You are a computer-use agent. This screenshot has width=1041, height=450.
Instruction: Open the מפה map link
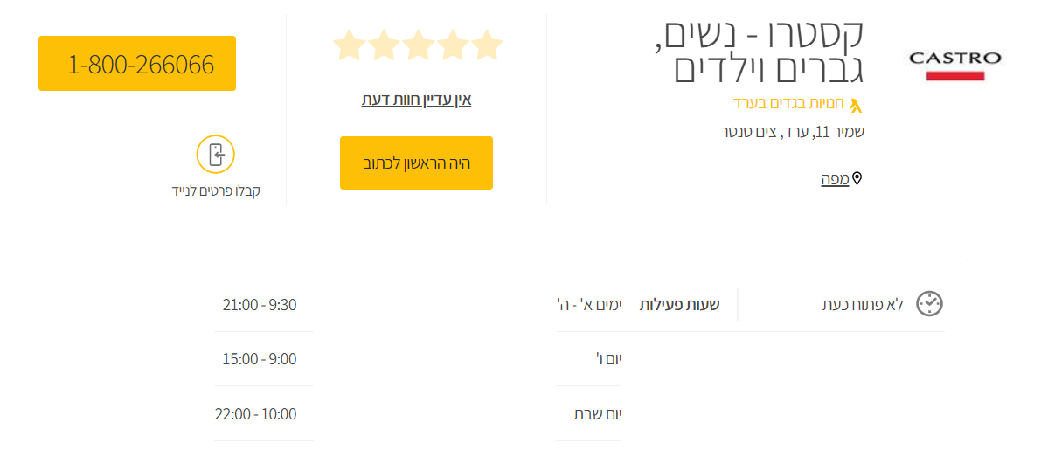[x=835, y=179]
